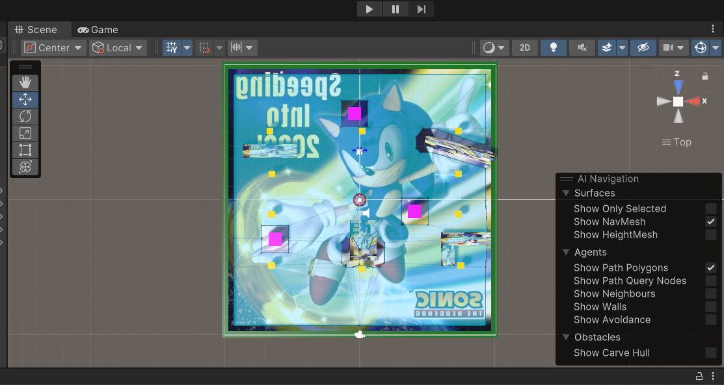The image size is (724, 385).
Task: Select the Hand view tool
Action: 25,82
